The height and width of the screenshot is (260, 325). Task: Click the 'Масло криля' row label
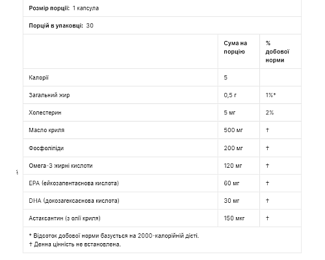coord(47,130)
